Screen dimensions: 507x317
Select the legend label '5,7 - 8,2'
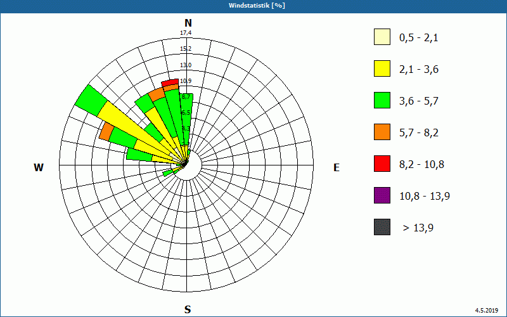pos(419,133)
